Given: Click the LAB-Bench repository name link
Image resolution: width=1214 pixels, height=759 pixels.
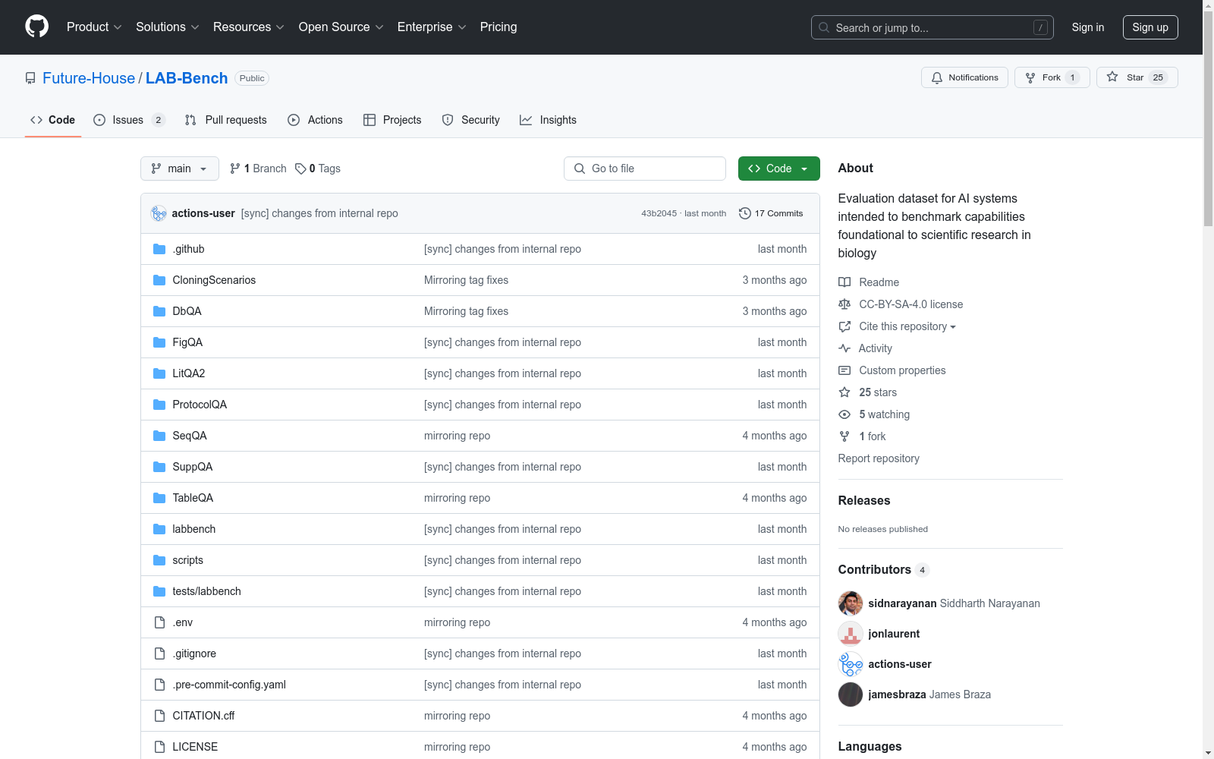Looking at the screenshot, I should coord(187,78).
